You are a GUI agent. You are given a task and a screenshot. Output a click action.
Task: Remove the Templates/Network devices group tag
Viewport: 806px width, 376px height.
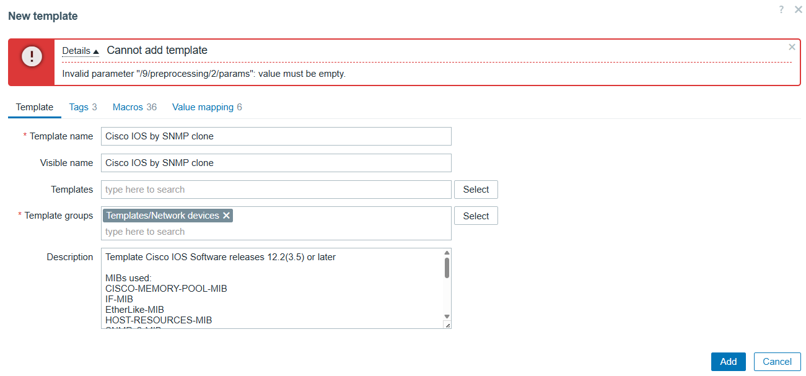[227, 216]
